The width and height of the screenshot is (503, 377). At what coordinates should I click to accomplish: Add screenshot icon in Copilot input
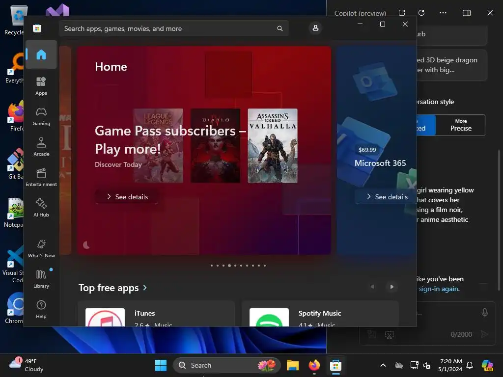tap(389, 335)
